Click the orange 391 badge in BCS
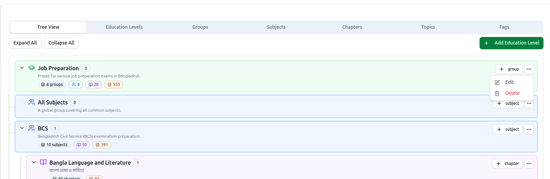This screenshot has height=179, width=550. (102, 145)
